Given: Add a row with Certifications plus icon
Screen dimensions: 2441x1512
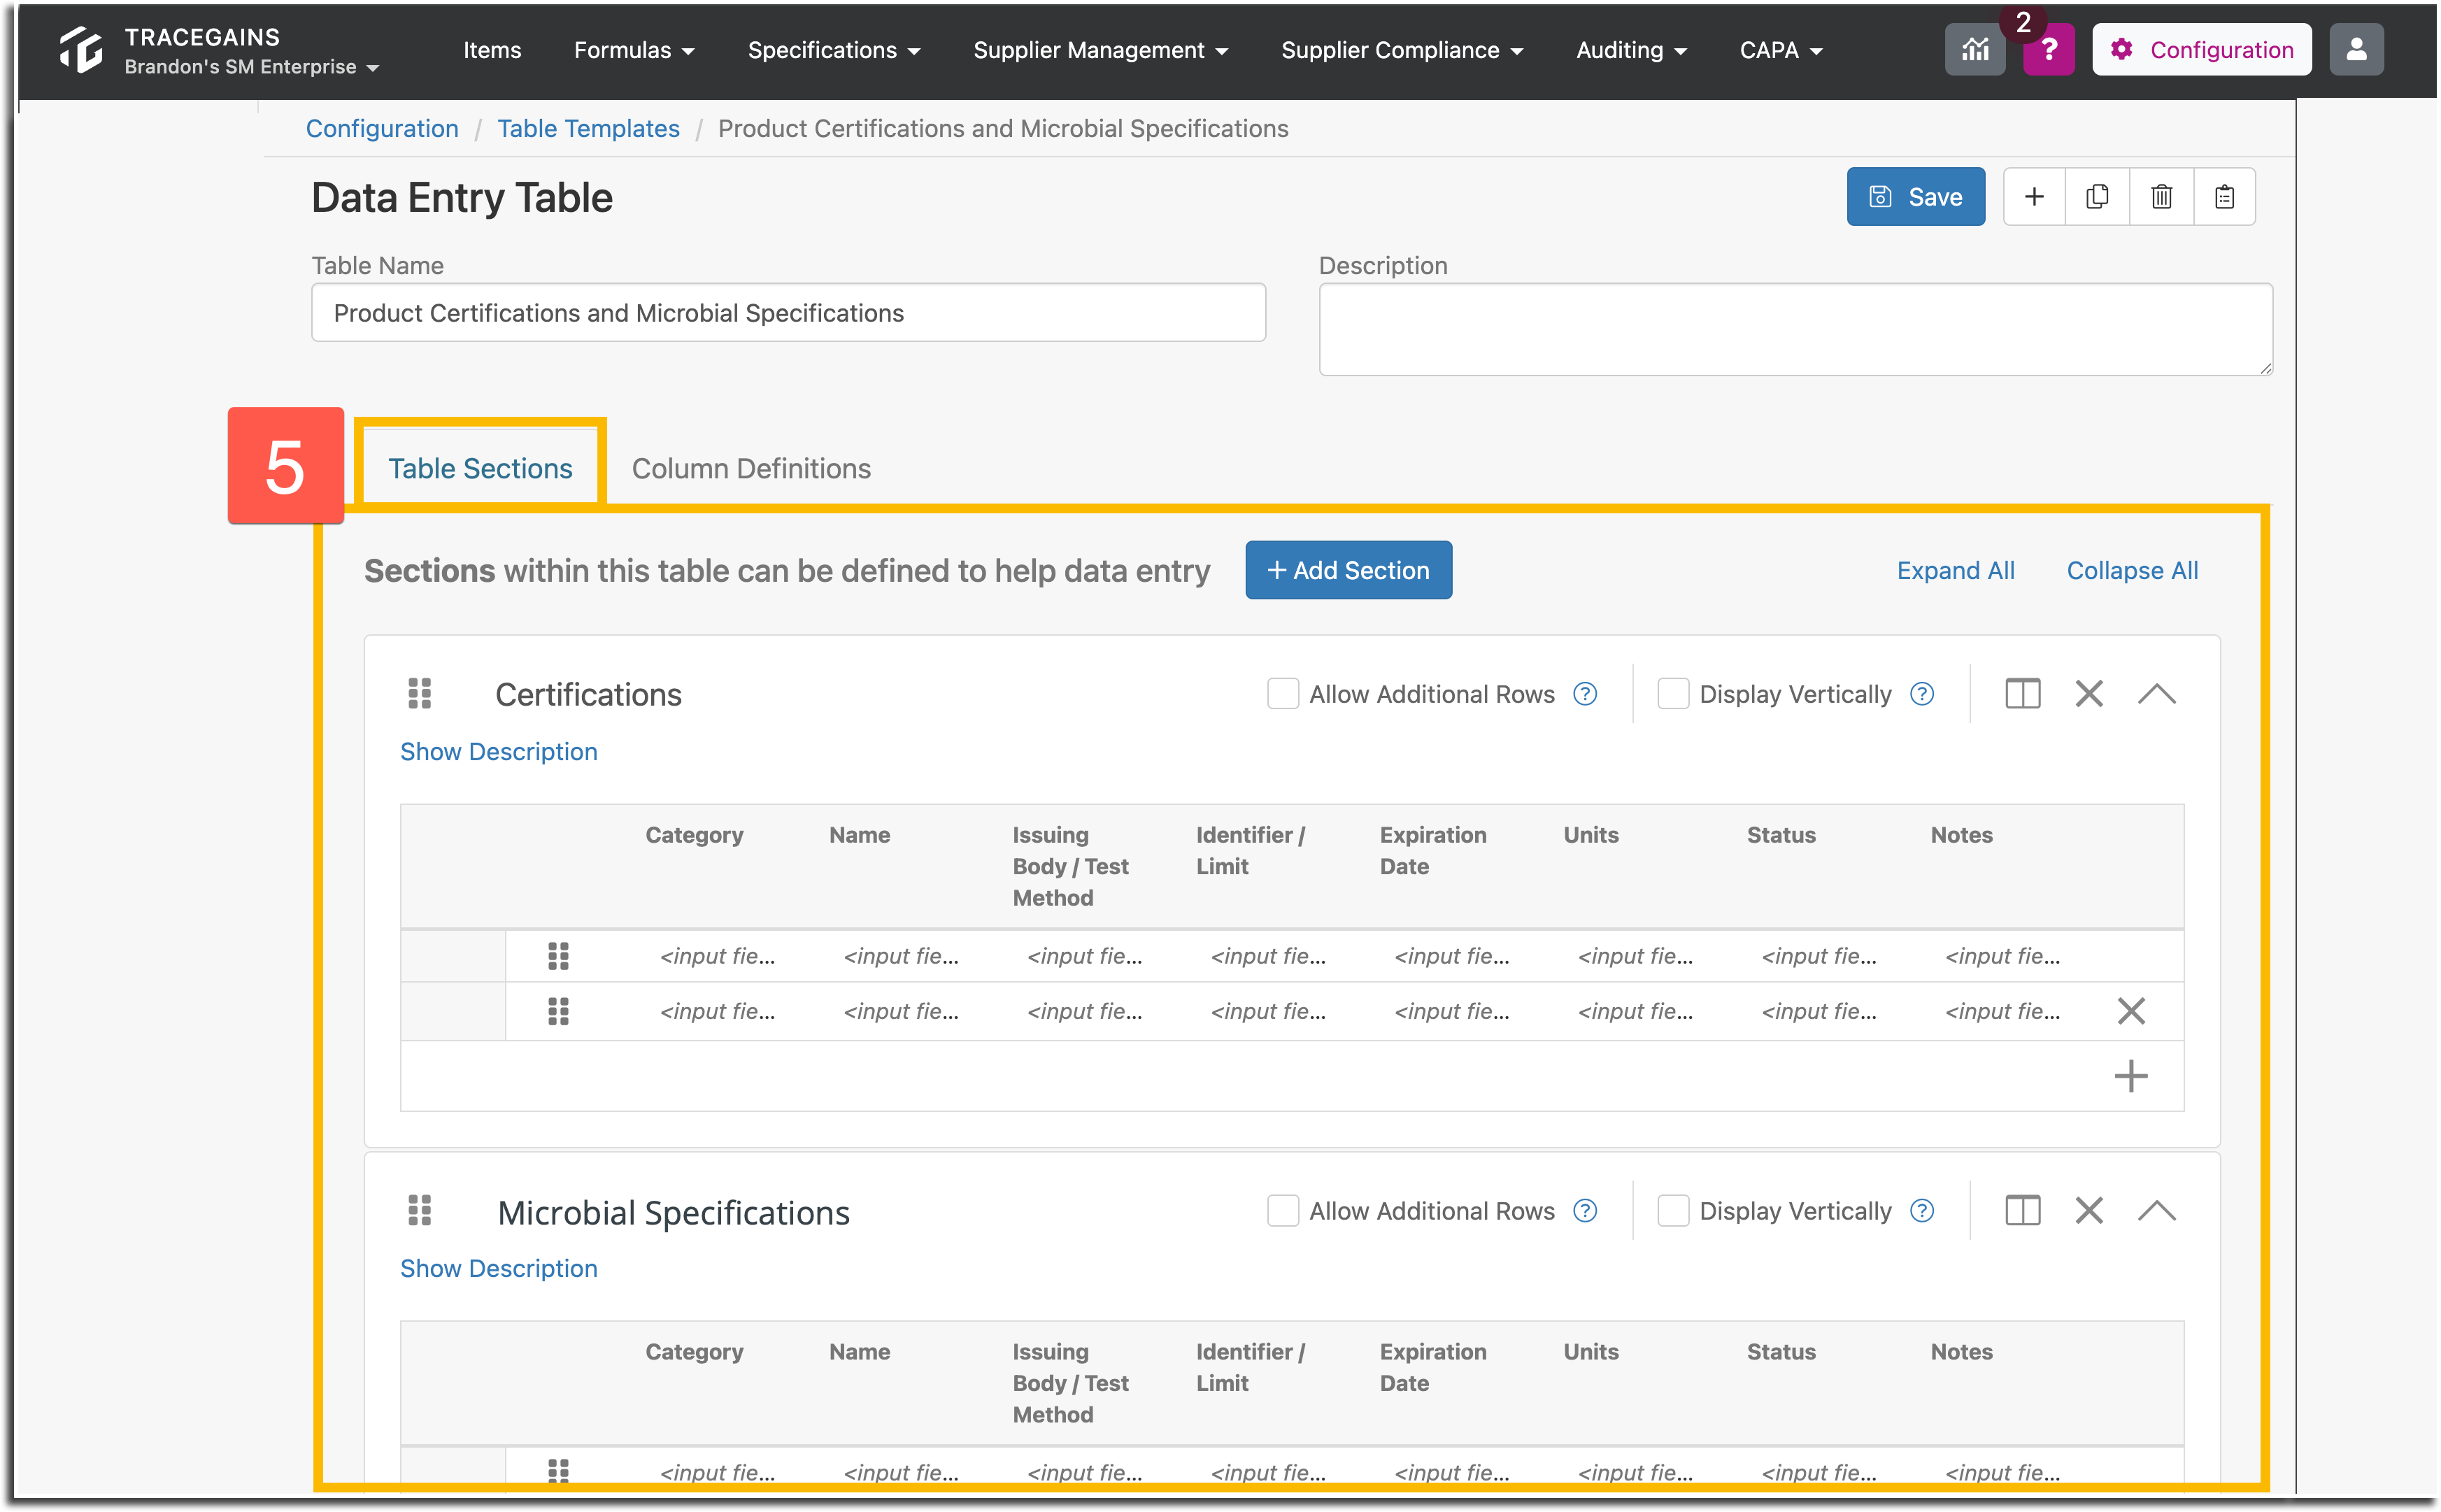Looking at the screenshot, I should click(x=2131, y=1077).
